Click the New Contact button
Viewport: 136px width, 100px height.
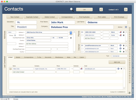click(x=15, y=17)
